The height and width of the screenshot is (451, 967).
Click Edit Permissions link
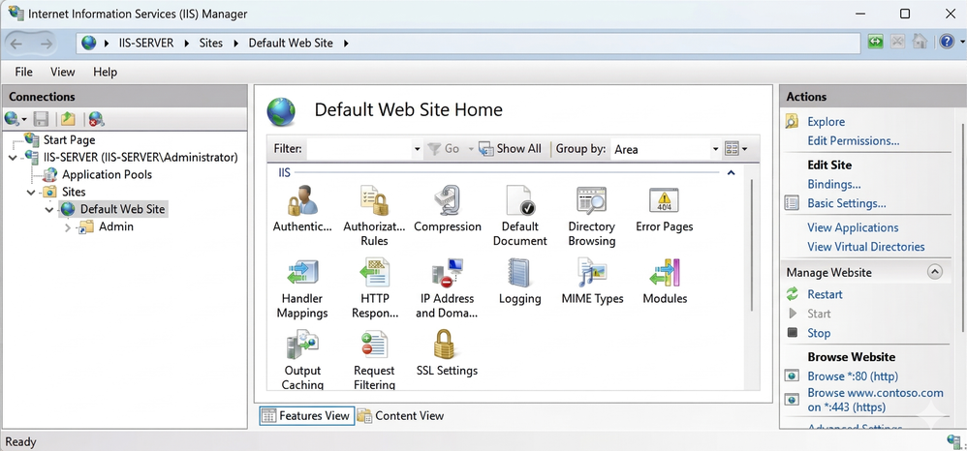(x=853, y=141)
